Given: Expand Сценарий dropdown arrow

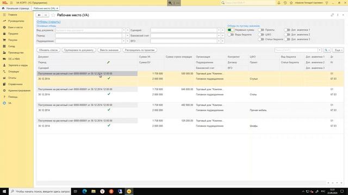Looking at the screenshot, I should tap(219, 30).
